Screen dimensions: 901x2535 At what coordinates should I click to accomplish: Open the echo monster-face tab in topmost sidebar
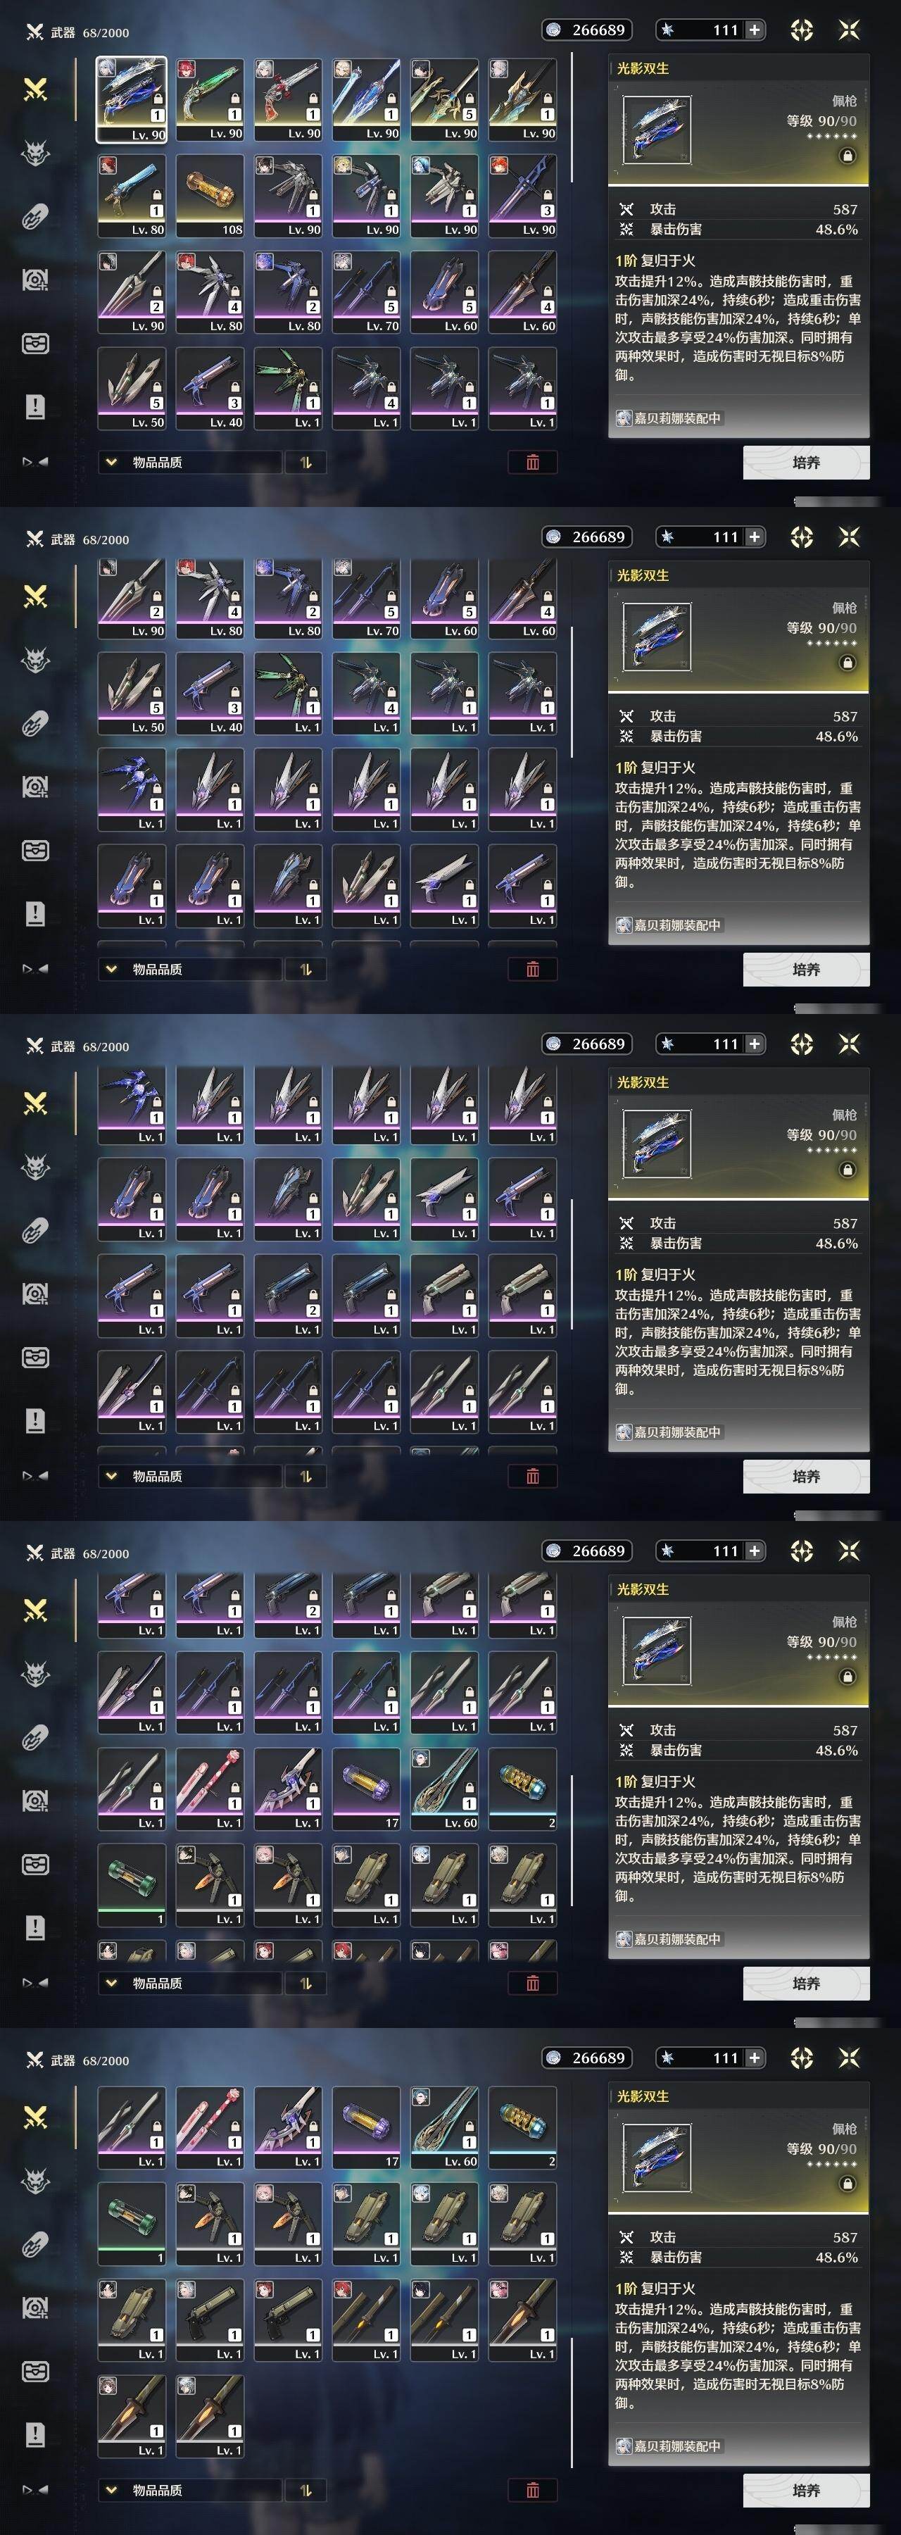[x=35, y=153]
